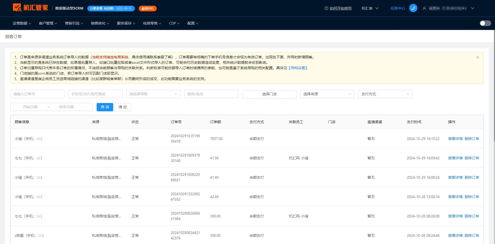The image size is (495, 244).
Task: Focus the 昵称/姓名 input field
Action: click(x=211, y=94)
